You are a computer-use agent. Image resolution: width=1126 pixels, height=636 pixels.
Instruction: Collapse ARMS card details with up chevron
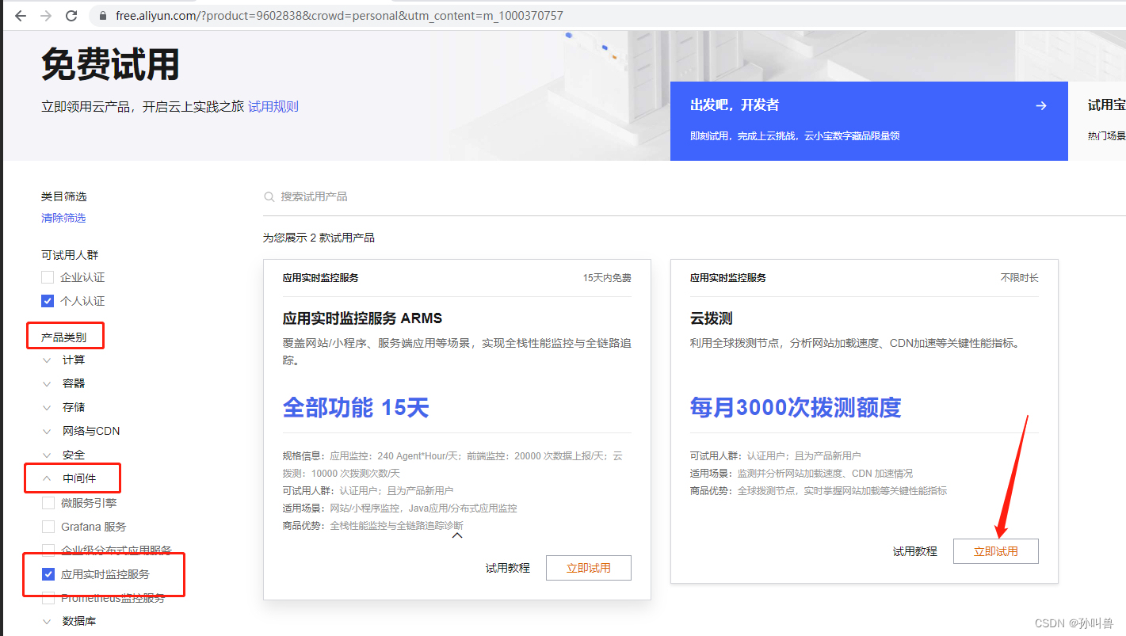click(457, 535)
